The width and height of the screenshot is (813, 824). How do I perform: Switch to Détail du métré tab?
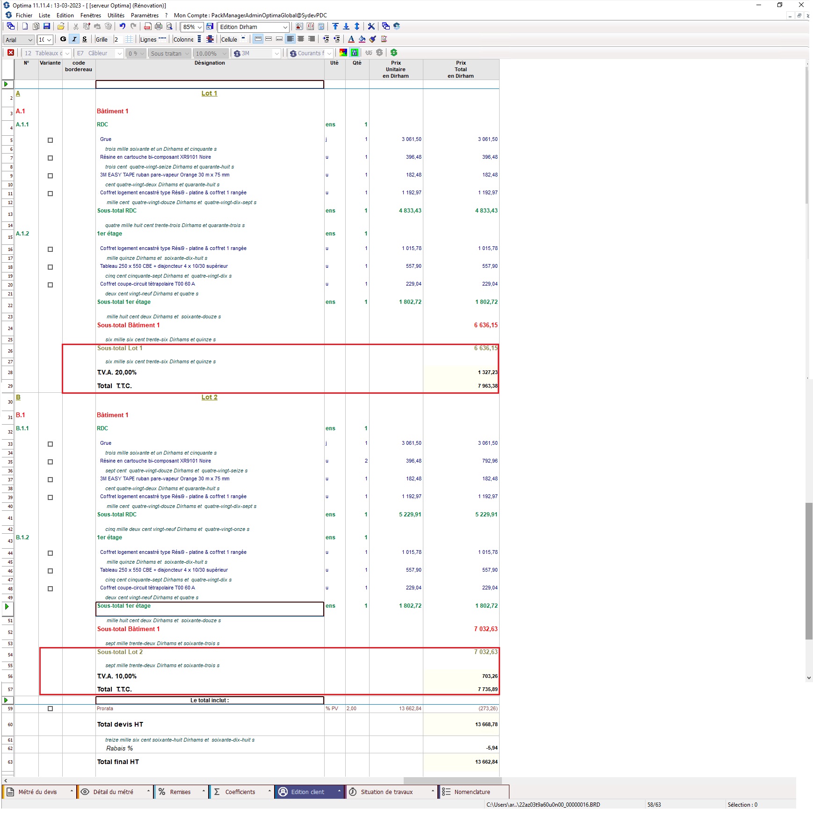(115, 792)
